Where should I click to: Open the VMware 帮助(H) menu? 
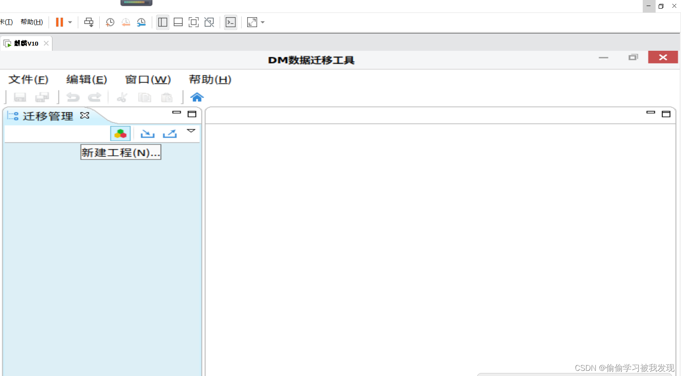(x=32, y=22)
